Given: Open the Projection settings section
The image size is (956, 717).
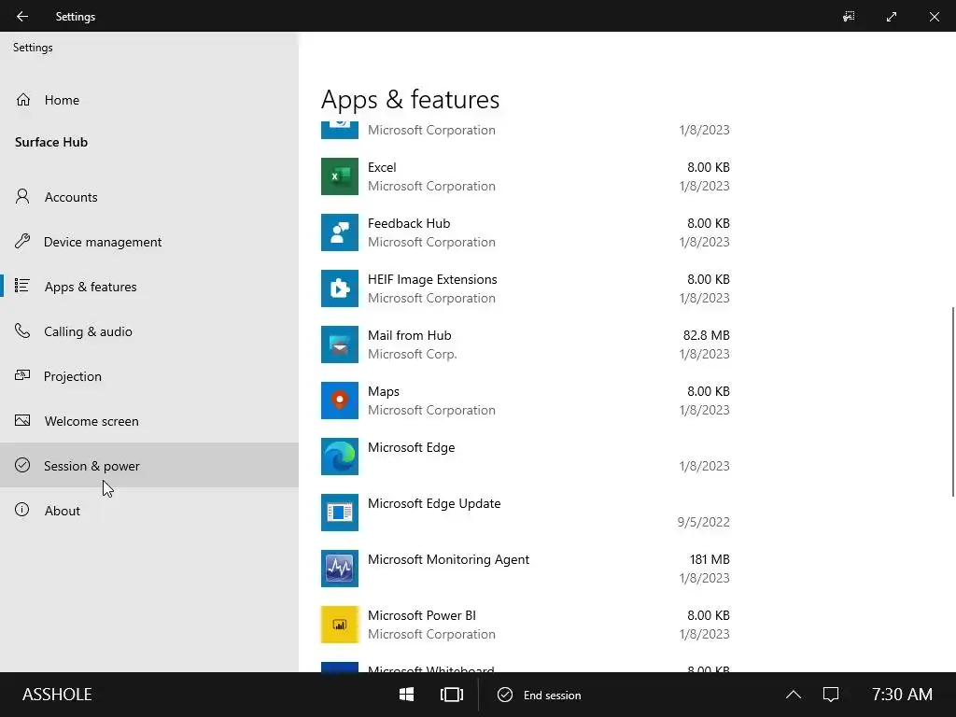Looking at the screenshot, I should tap(149, 376).
